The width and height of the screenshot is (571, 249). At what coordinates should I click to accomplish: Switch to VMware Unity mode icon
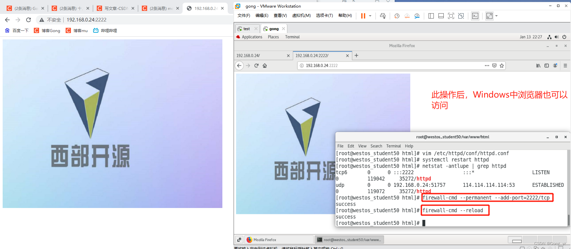[461, 16]
